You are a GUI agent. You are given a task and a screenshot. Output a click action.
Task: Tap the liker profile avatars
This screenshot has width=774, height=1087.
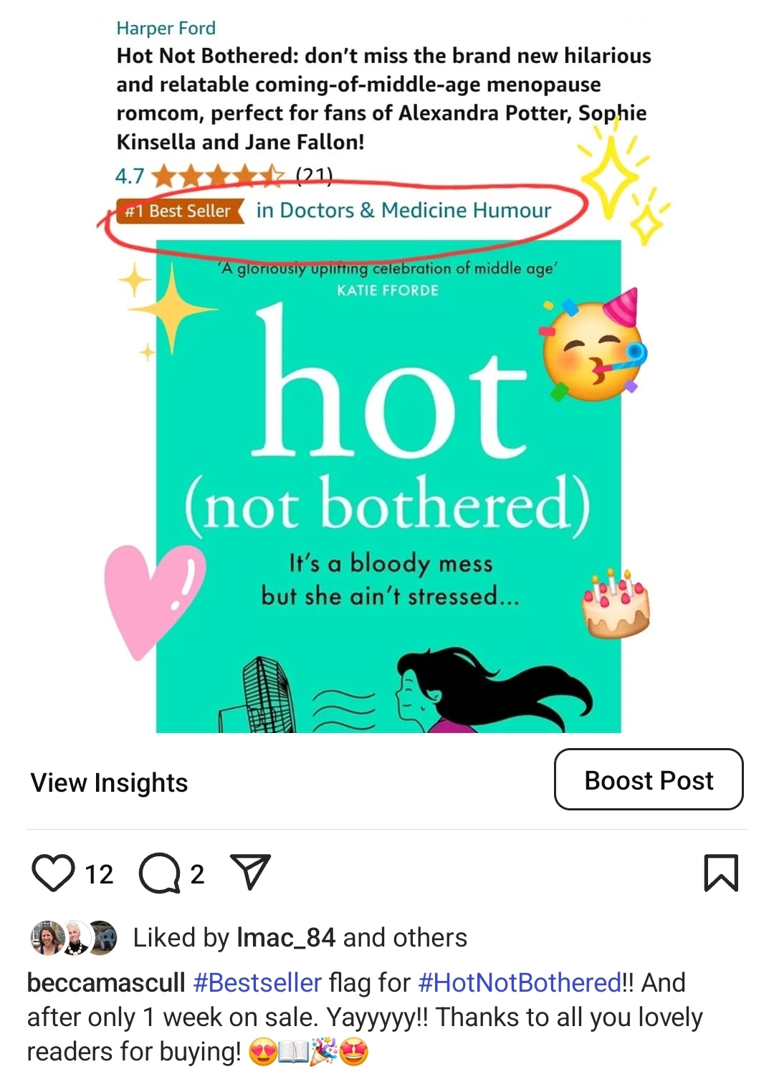point(74,937)
